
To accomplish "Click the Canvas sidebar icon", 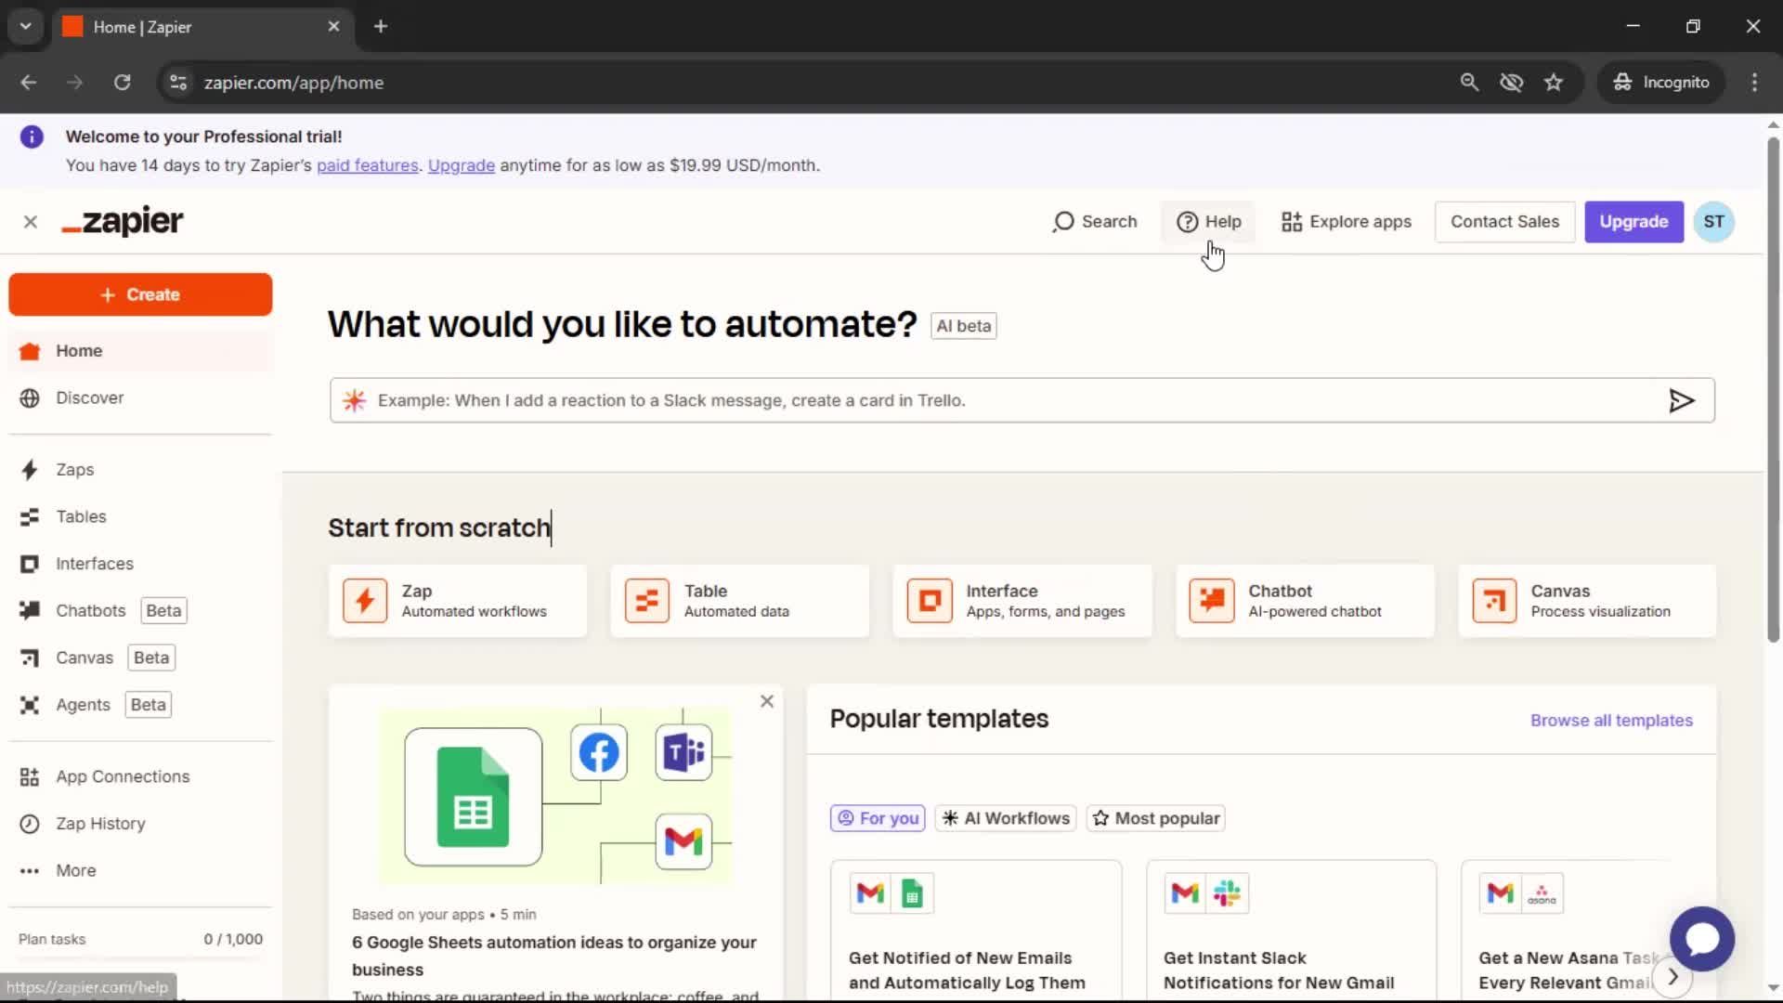I will click(30, 658).
